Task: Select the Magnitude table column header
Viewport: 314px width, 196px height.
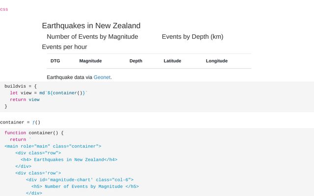Action: pyautogui.click(x=90, y=61)
